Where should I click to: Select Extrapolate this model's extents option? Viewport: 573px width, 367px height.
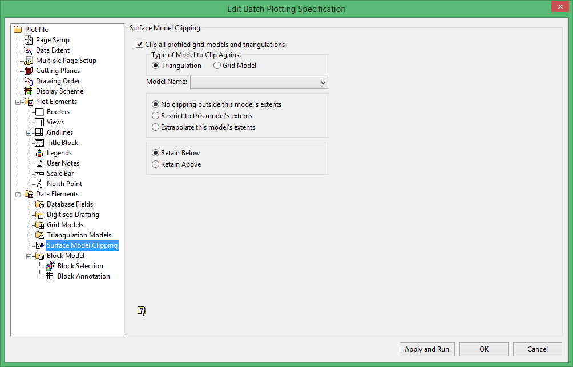(156, 127)
